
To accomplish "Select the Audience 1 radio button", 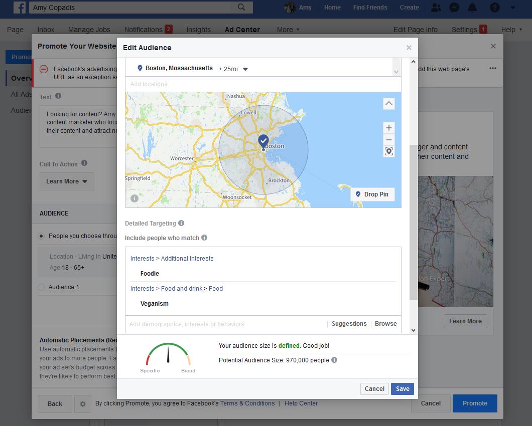I will (x=41, y=287).
